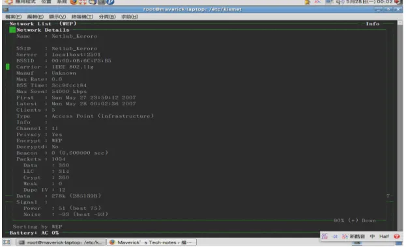Image resolution: width=406 pixels, height=247 pixels.
Task: Click the 'Network List (WEP)' header text
Action: pos(43,24)
